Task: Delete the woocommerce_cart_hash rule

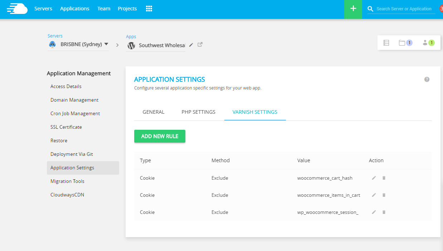Action: (x=384, y=178)
